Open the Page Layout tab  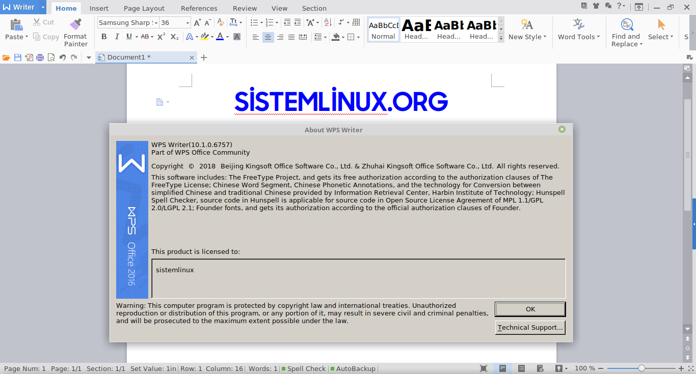click(144, 8)
